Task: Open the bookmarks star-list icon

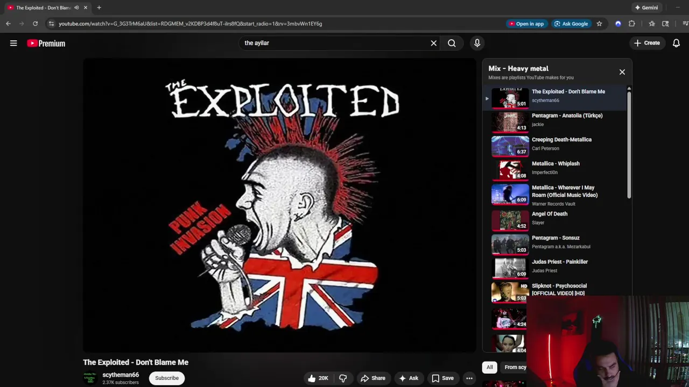Action: click(652, 24)
